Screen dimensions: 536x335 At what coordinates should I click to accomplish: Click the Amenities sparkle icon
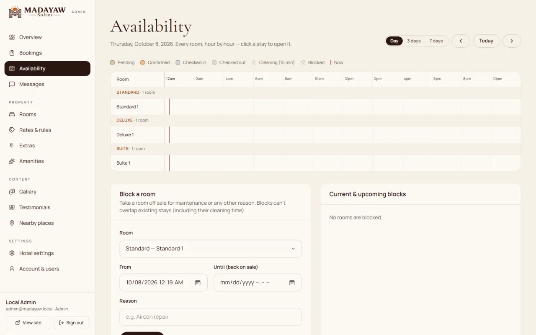coord(12,161)
